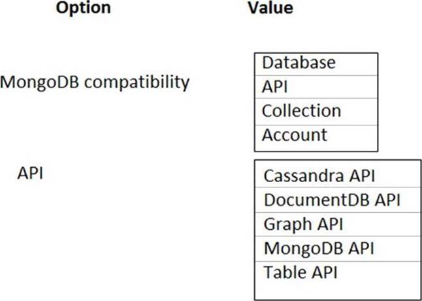
Task: Click the Value column header
Action: tap(270, 8)
